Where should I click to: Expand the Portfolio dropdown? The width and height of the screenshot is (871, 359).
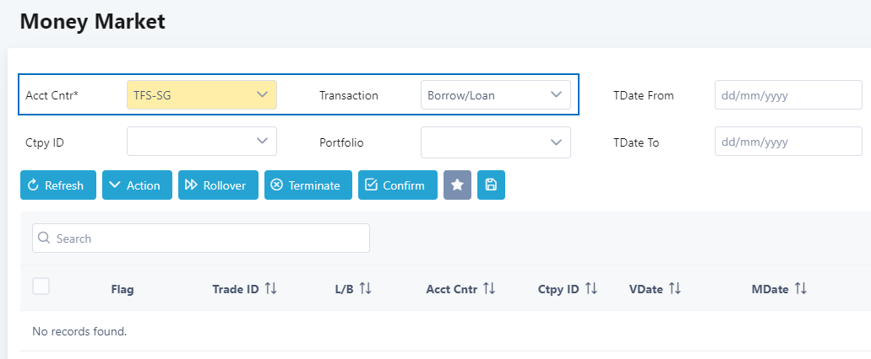click(496, 142)
